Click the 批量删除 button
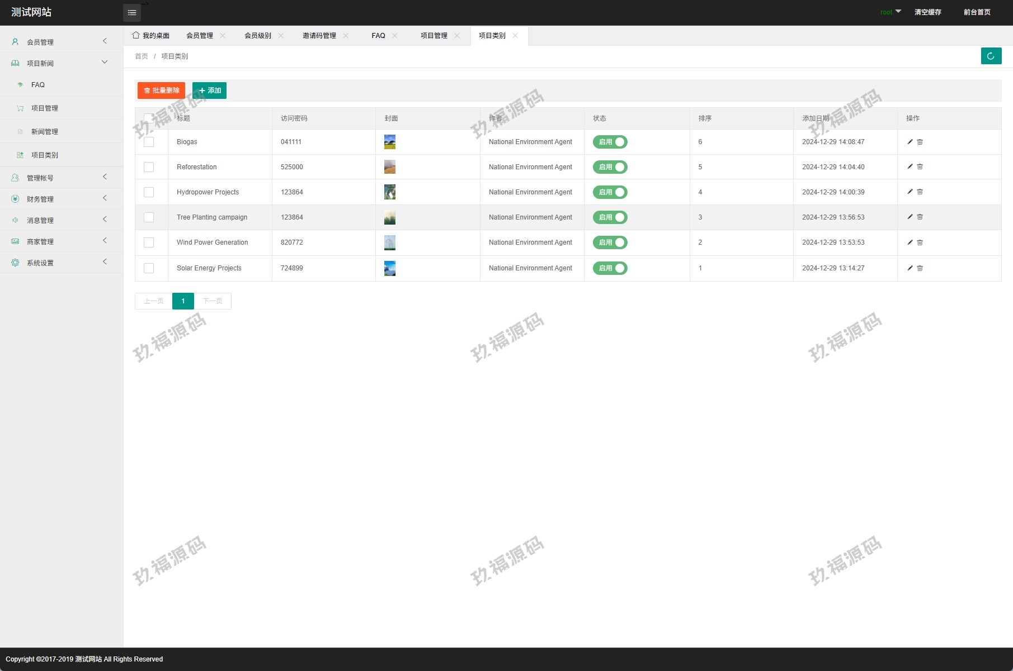The width and height of the screenshot is (1013, 671). (161, 91)
